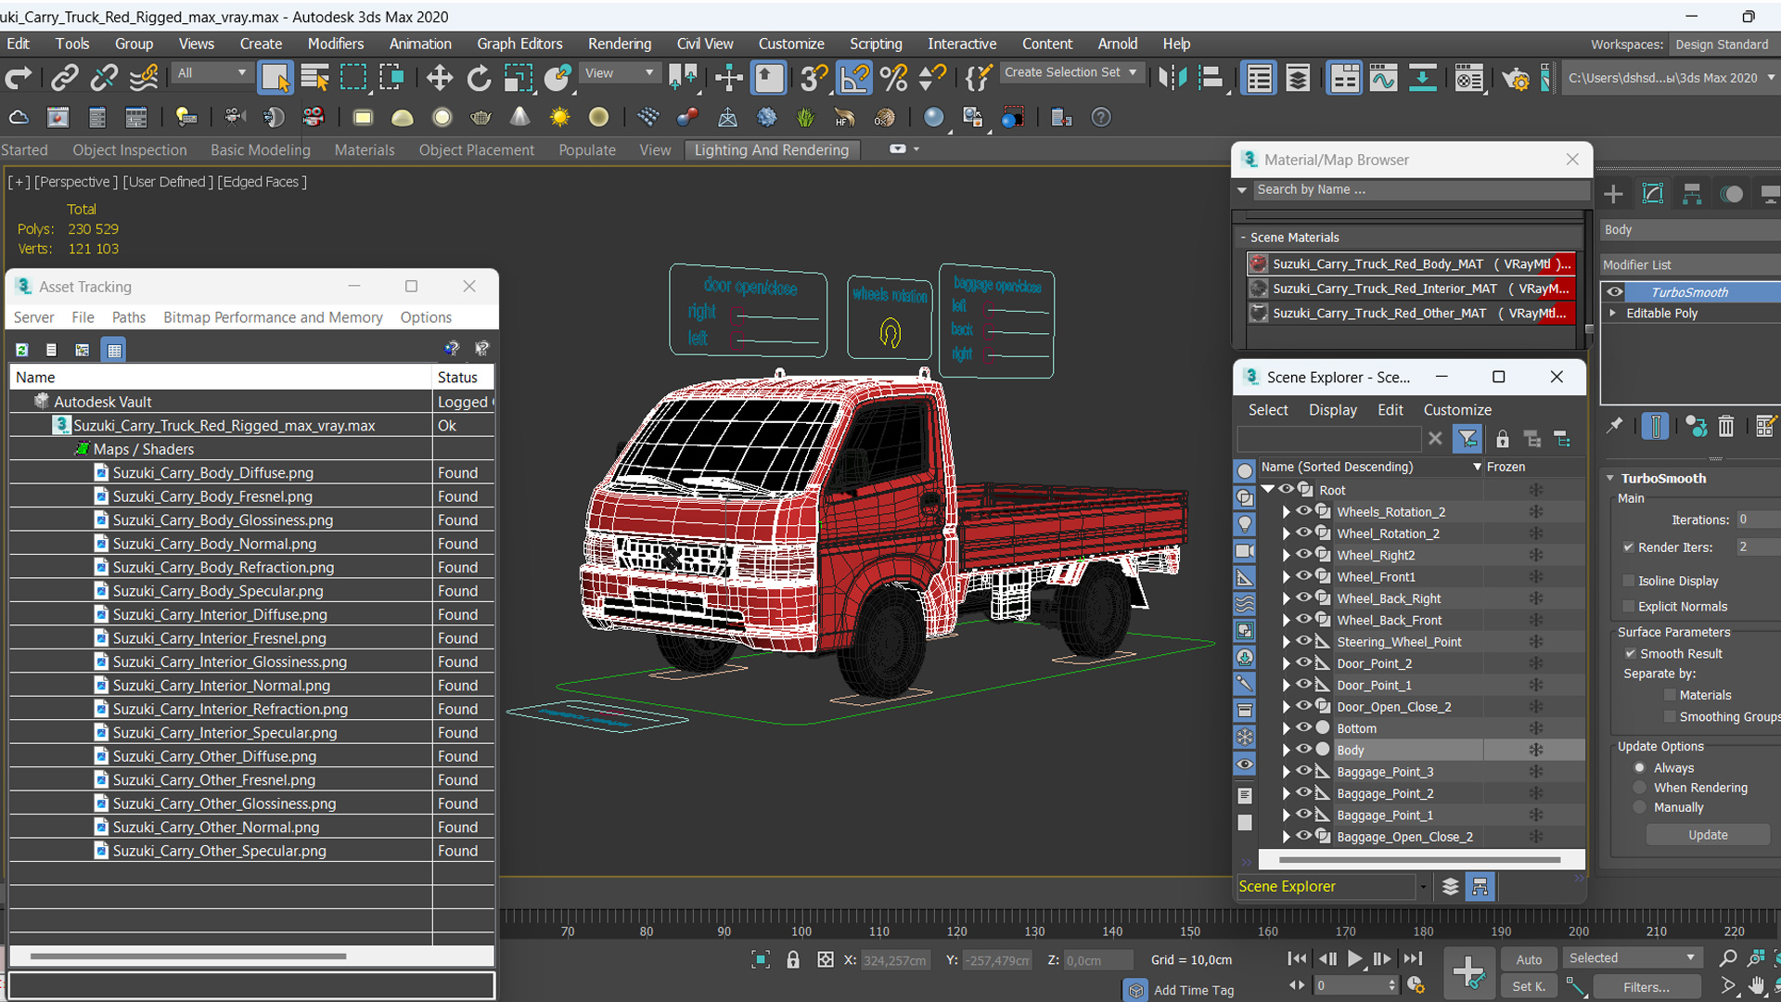Click the Mirror tool icon

pos(1172,78)
